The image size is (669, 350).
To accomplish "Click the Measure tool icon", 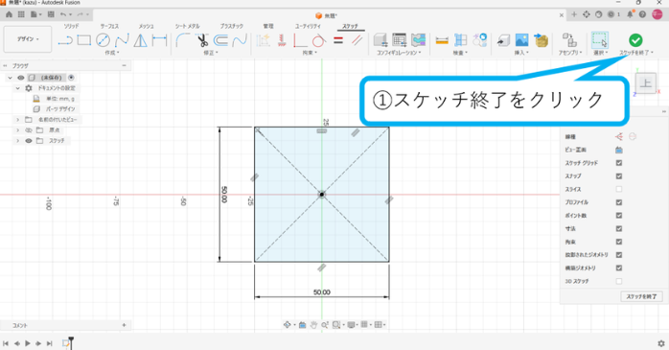I will pos(442,40).
